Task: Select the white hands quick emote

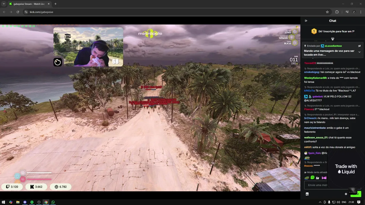Action: pyautogui.click(x=318, y=178)
